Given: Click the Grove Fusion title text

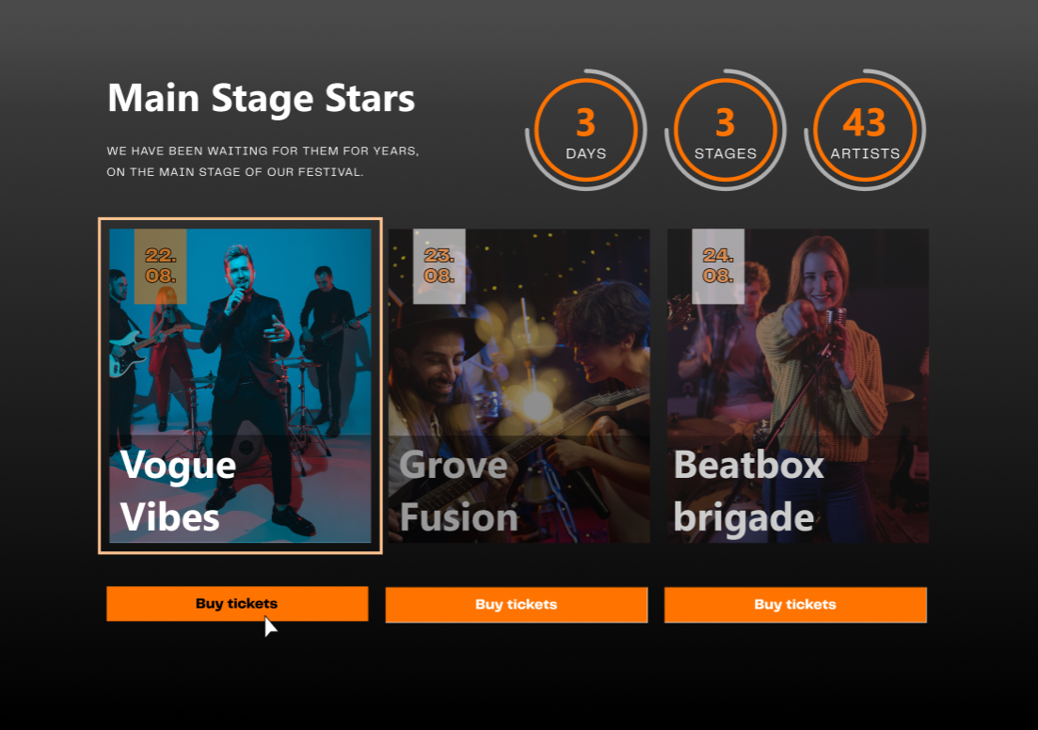Looking at the screenshot, I should coord(458,491).
